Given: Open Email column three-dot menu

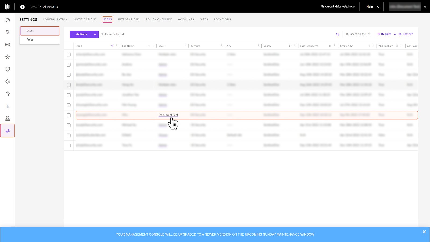Looking at the screenshot, I should pyautogui.click(x=117, y=46).
